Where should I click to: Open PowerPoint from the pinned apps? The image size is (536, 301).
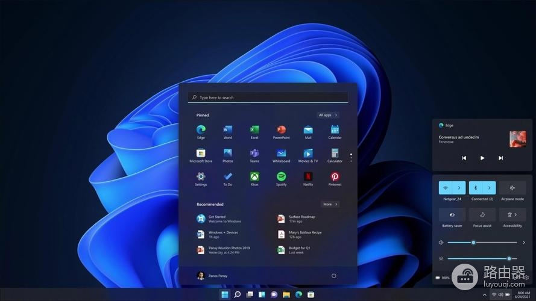[x=281, y=130]
